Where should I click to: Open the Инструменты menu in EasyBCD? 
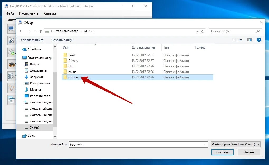click(x=29, y=13)
